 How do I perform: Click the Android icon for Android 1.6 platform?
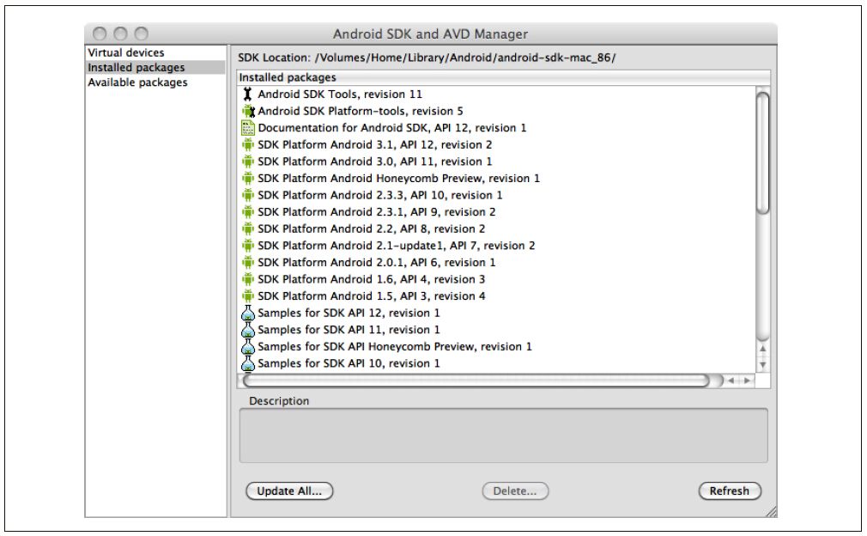pyautogui.click(x=248, y=279)
